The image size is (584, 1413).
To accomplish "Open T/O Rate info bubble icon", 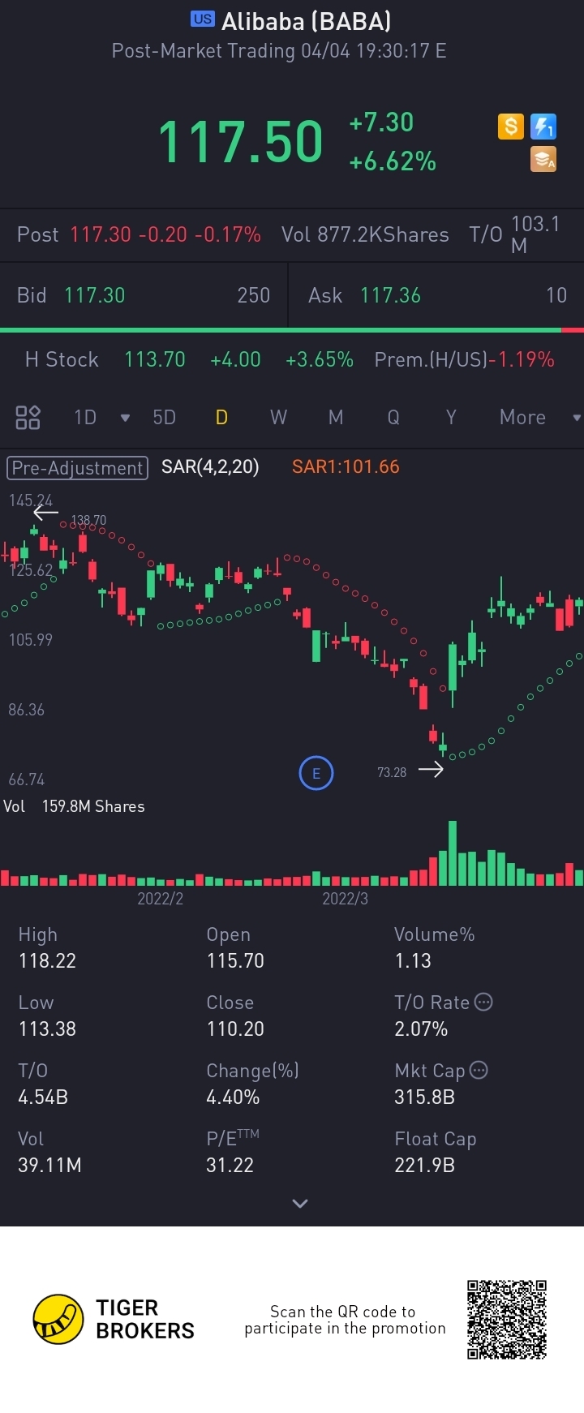I will point(483,1002).
